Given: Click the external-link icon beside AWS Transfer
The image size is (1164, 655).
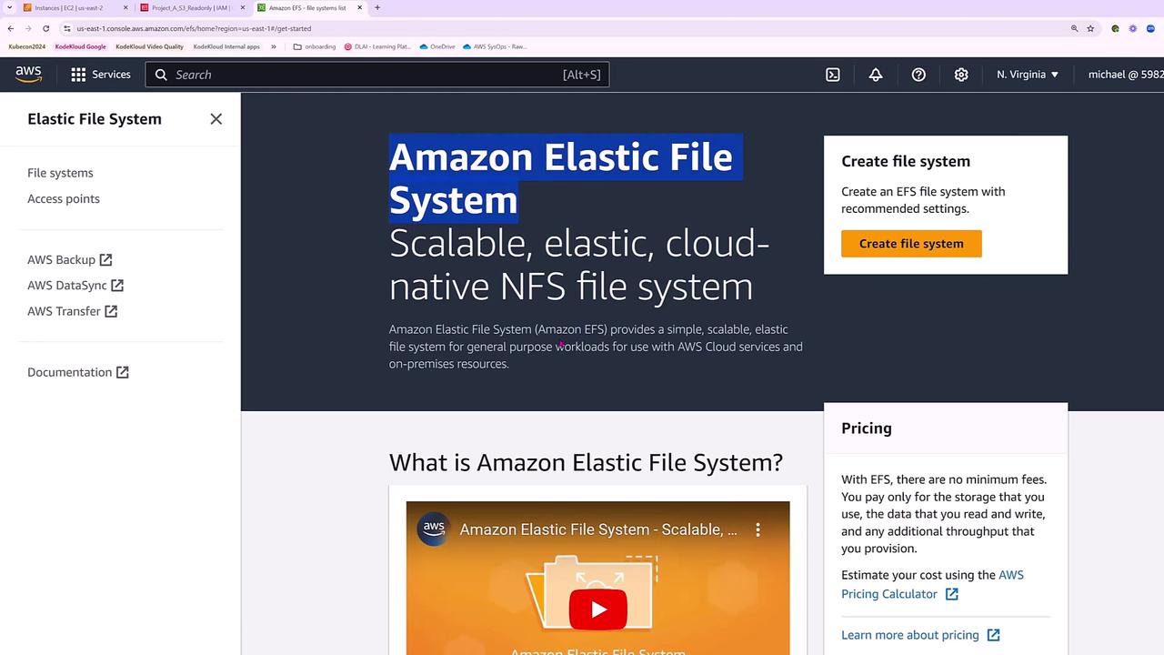Looking at the screenshot, I should coord(111,311).
